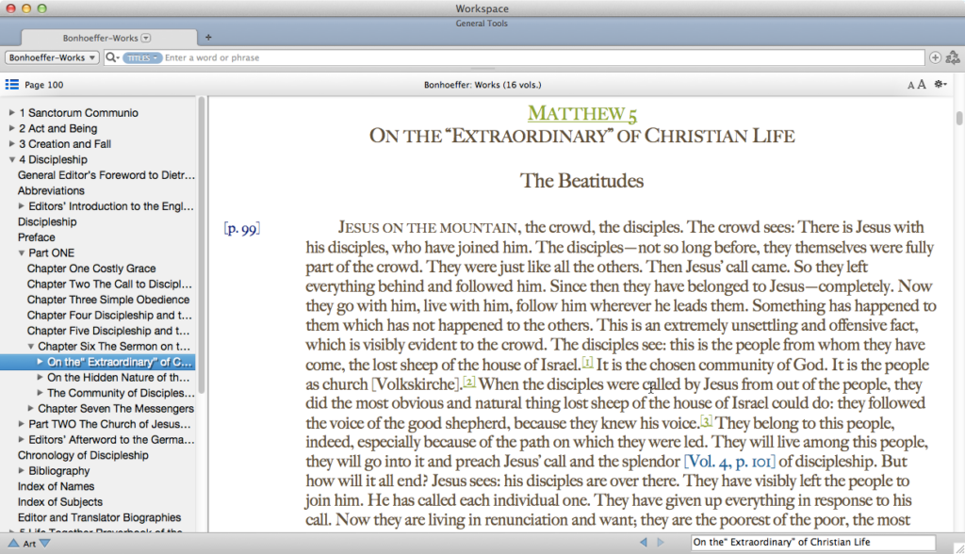
Task: Decrease text size with small A
Action: click(x=911, y=86)
